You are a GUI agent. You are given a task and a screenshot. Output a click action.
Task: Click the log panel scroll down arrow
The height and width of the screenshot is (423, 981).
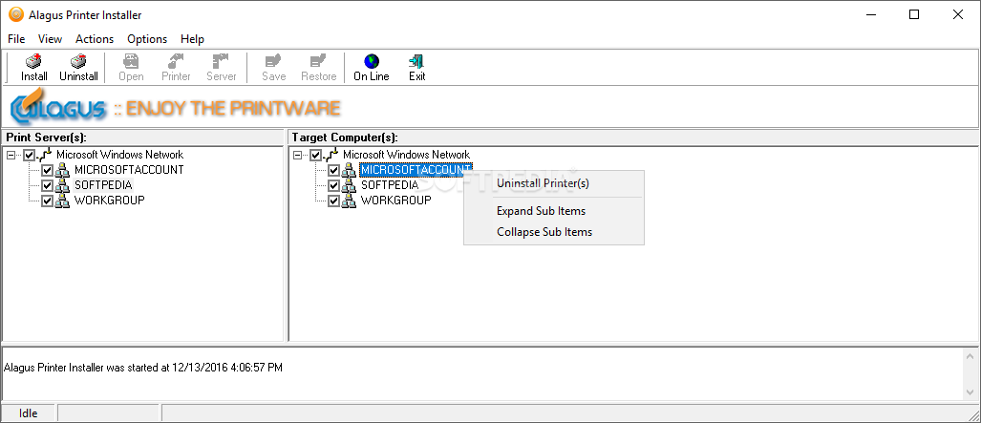coord(970,393)
